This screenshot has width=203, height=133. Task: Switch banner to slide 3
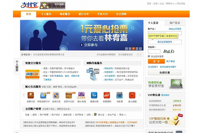pos(133,49)
